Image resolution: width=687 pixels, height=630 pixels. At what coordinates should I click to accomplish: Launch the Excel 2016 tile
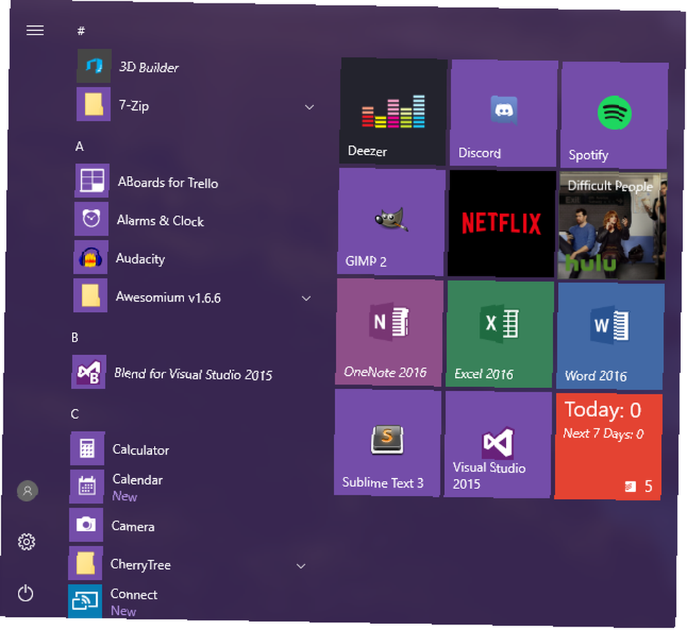click(500, 335)
